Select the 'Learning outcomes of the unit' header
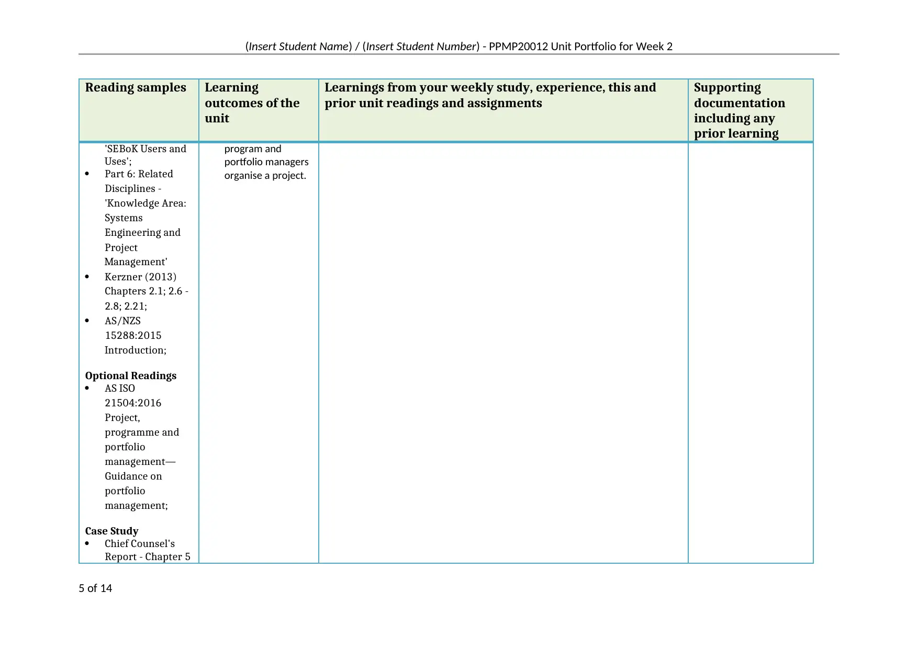 click(252, 103)
